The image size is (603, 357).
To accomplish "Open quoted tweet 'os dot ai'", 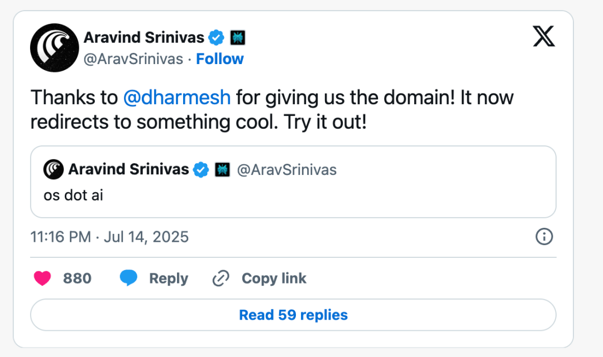I will click(294, 182).
